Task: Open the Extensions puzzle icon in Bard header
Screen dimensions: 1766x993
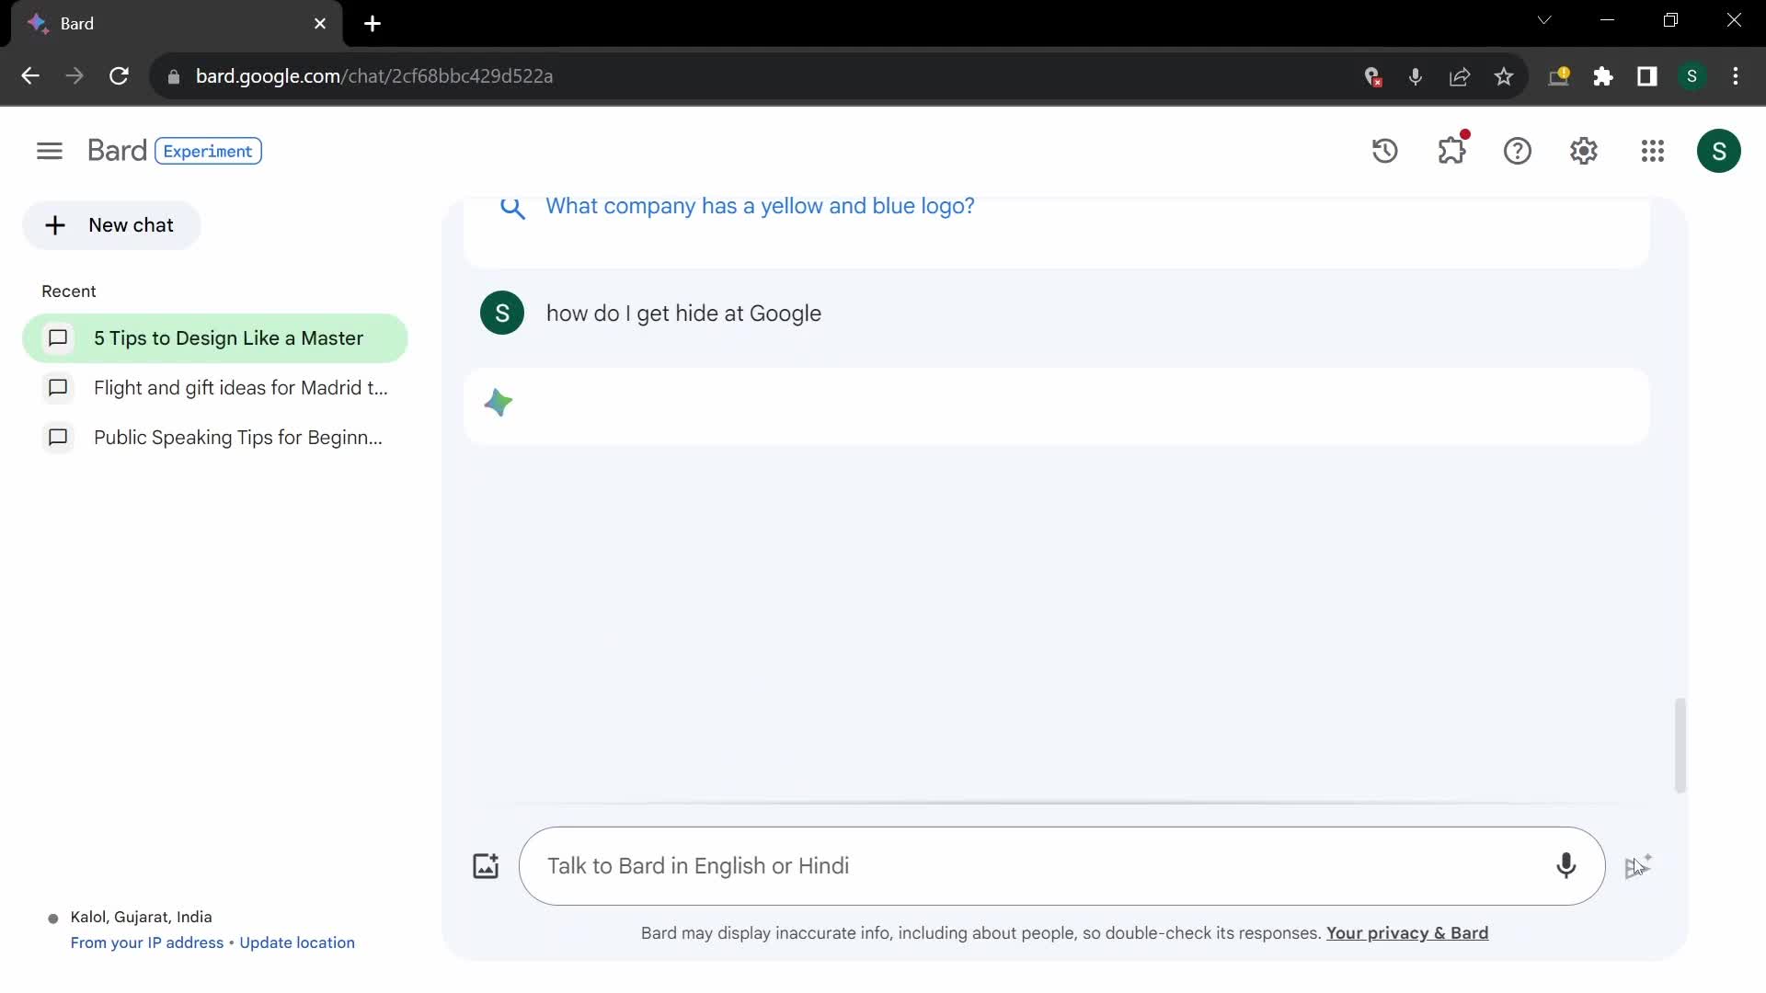Action: pos(1451,151)
